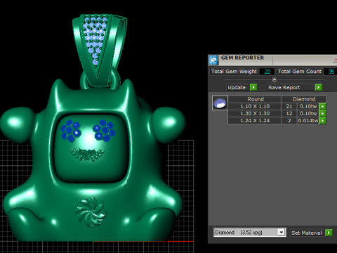Click the green arrow on the 1.24 X 1.24 row

click(x=322, y=121)
